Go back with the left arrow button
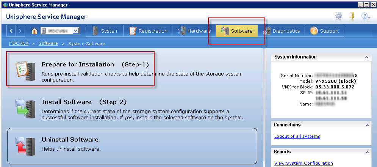This screenshot has width=377, height=167. point(11,31)
